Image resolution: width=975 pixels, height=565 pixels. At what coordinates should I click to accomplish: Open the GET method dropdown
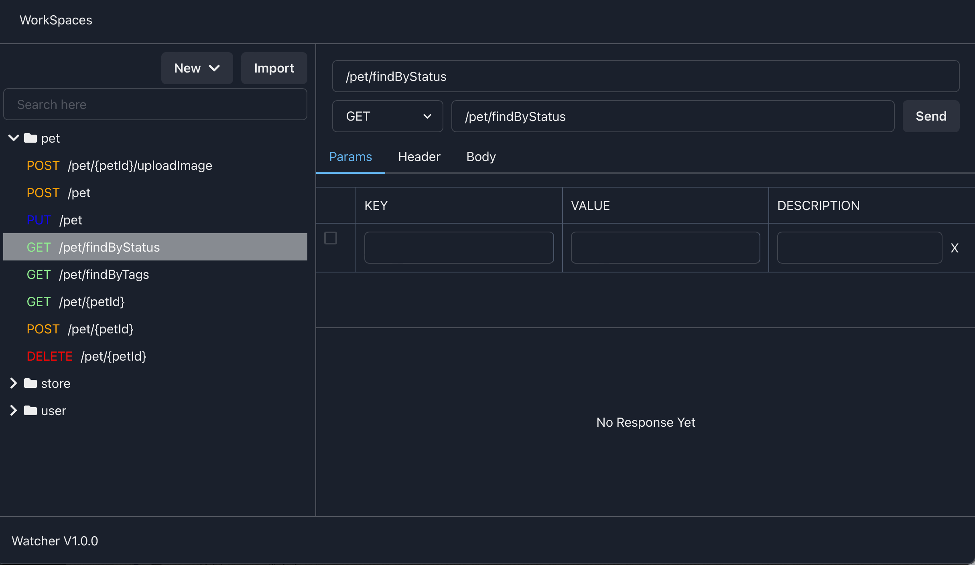387,117
